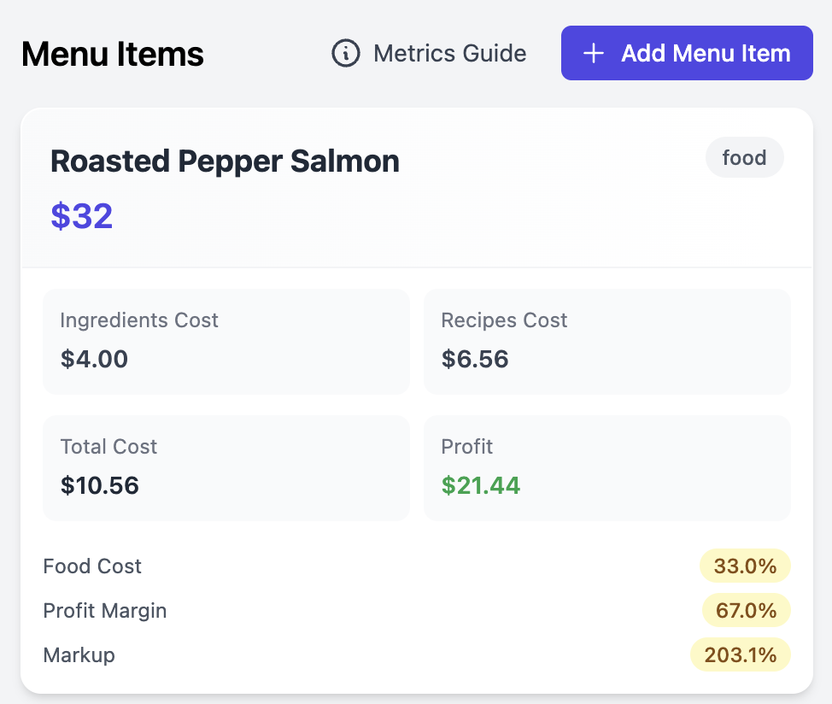Click the Markup label
The height and width of the screenshot is (704, 832).
tap(78, 654)
